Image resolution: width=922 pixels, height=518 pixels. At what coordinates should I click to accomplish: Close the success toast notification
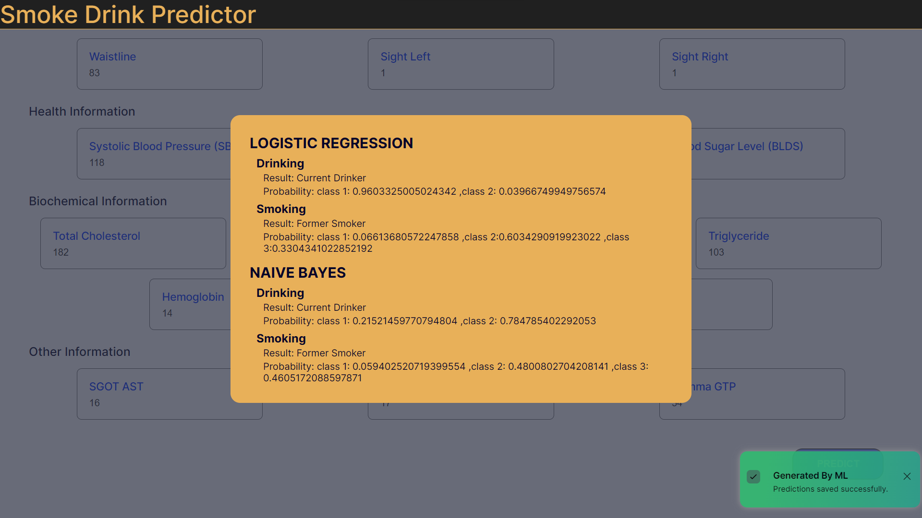[907, 476]
